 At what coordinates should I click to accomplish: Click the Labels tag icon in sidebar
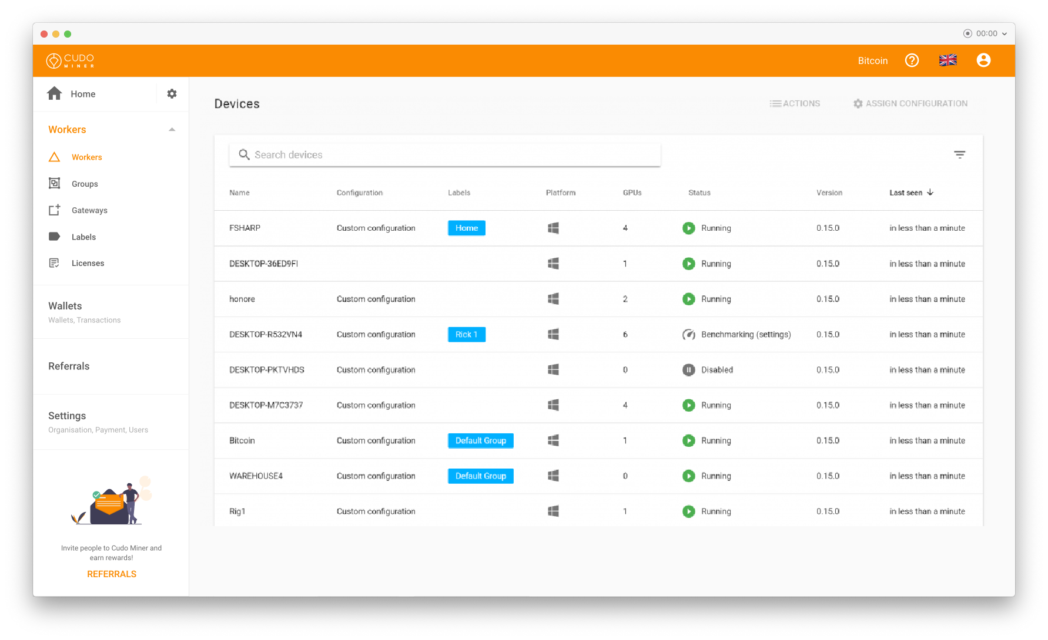54,236
